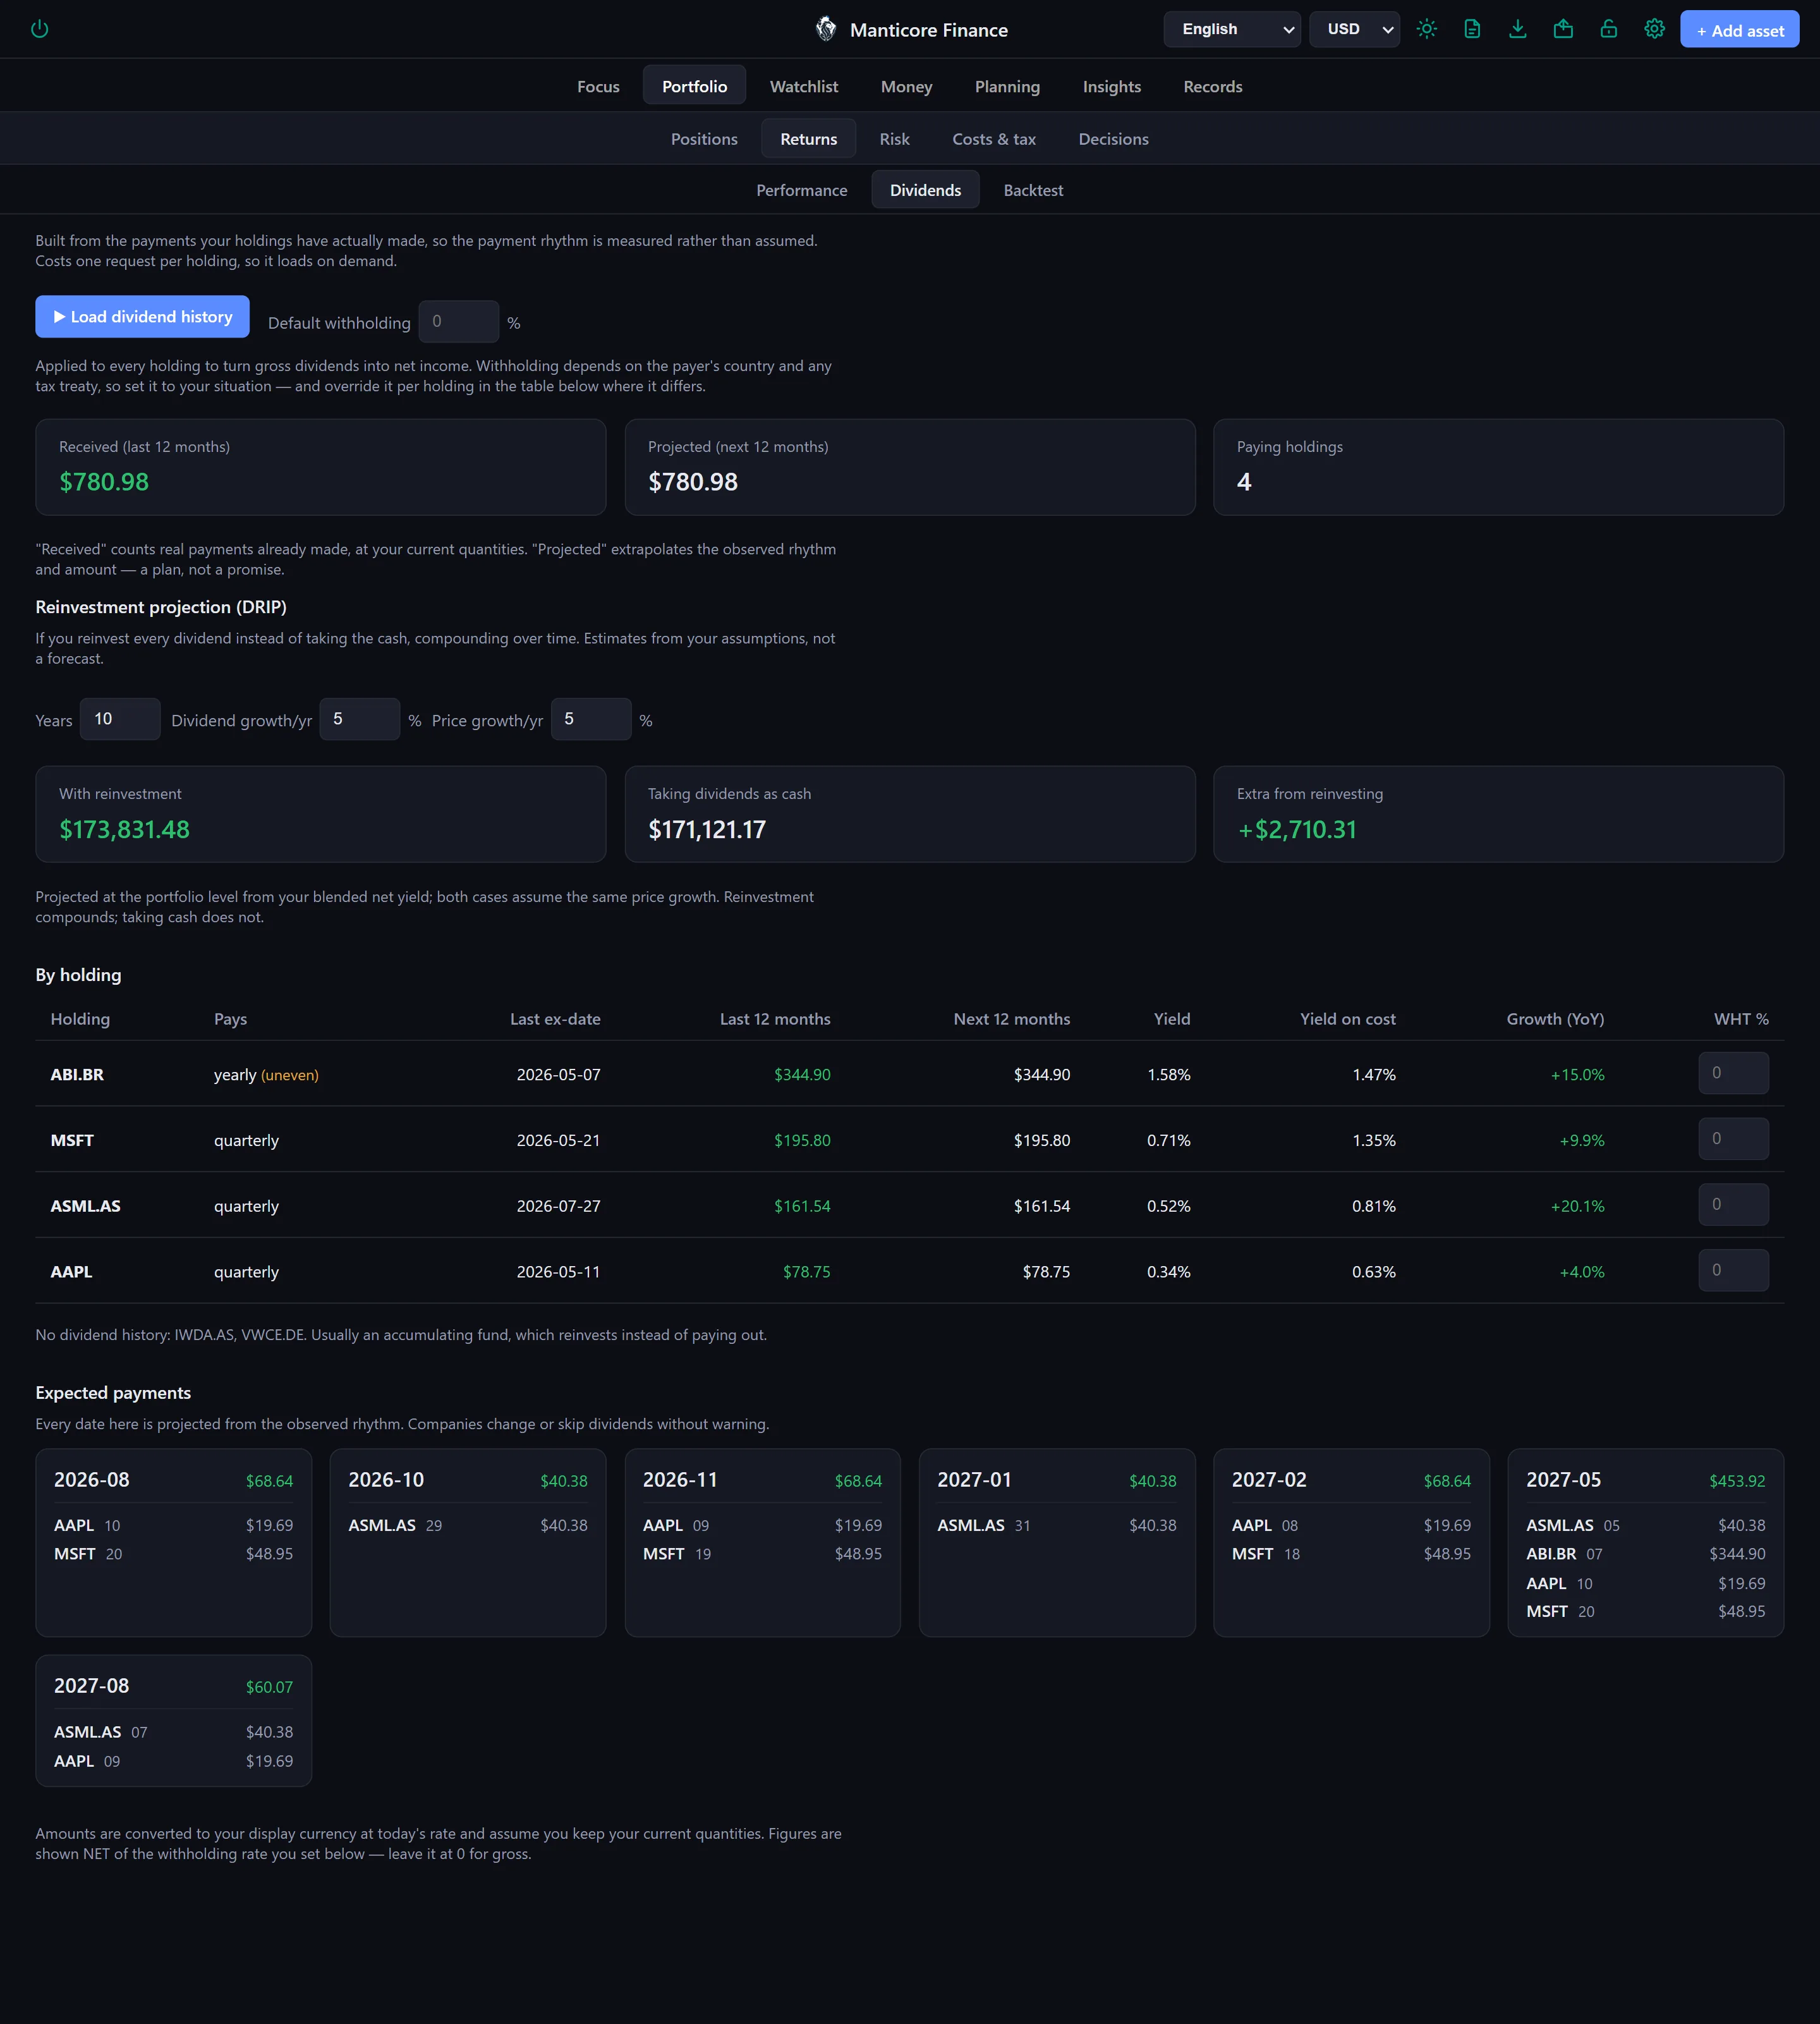Switch to the Insights tab
1820x2024 pixels.
point(1111,86)
